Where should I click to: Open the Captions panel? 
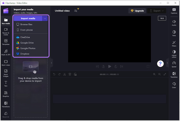point(174,11)
